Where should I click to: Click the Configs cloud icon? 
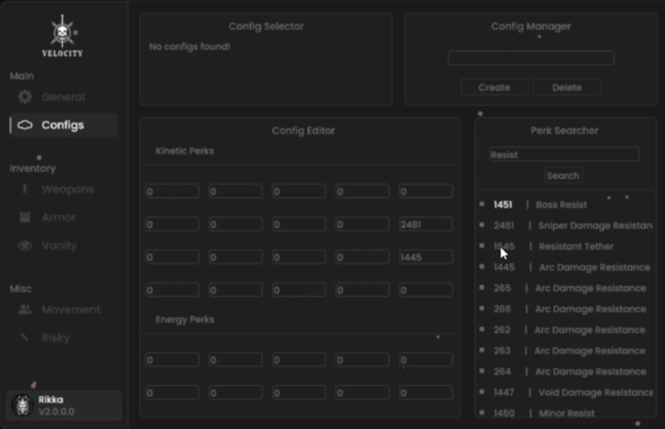(25, 126)
